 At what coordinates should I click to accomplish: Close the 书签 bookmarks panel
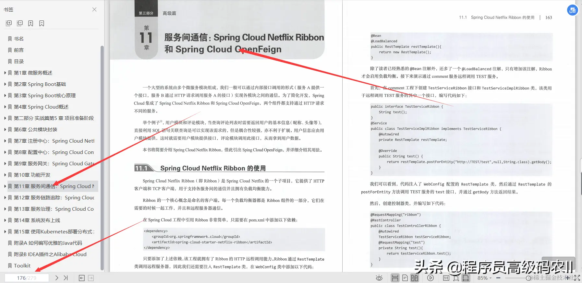pos(94,9)
